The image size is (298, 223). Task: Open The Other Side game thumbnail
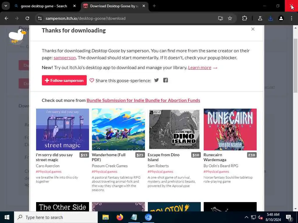[63, 207]
